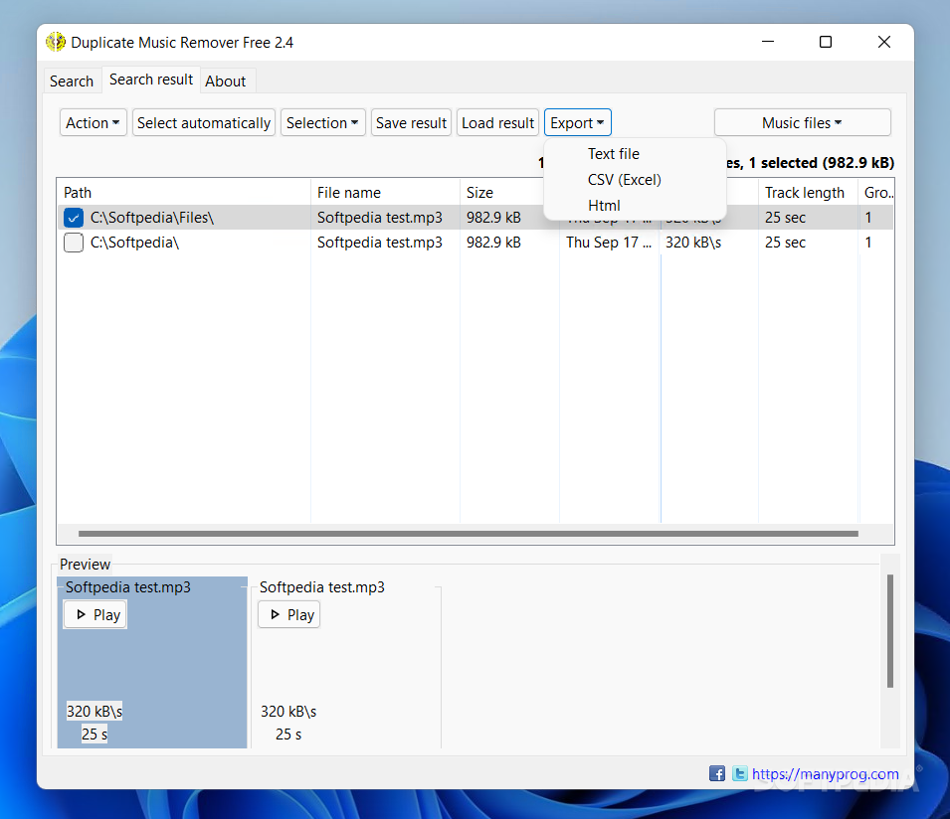Click Load result button

[498, 123]
